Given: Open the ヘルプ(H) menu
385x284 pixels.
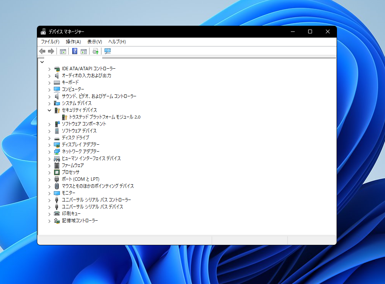Looking at the screenshot, I should click(x=117, y=42).
